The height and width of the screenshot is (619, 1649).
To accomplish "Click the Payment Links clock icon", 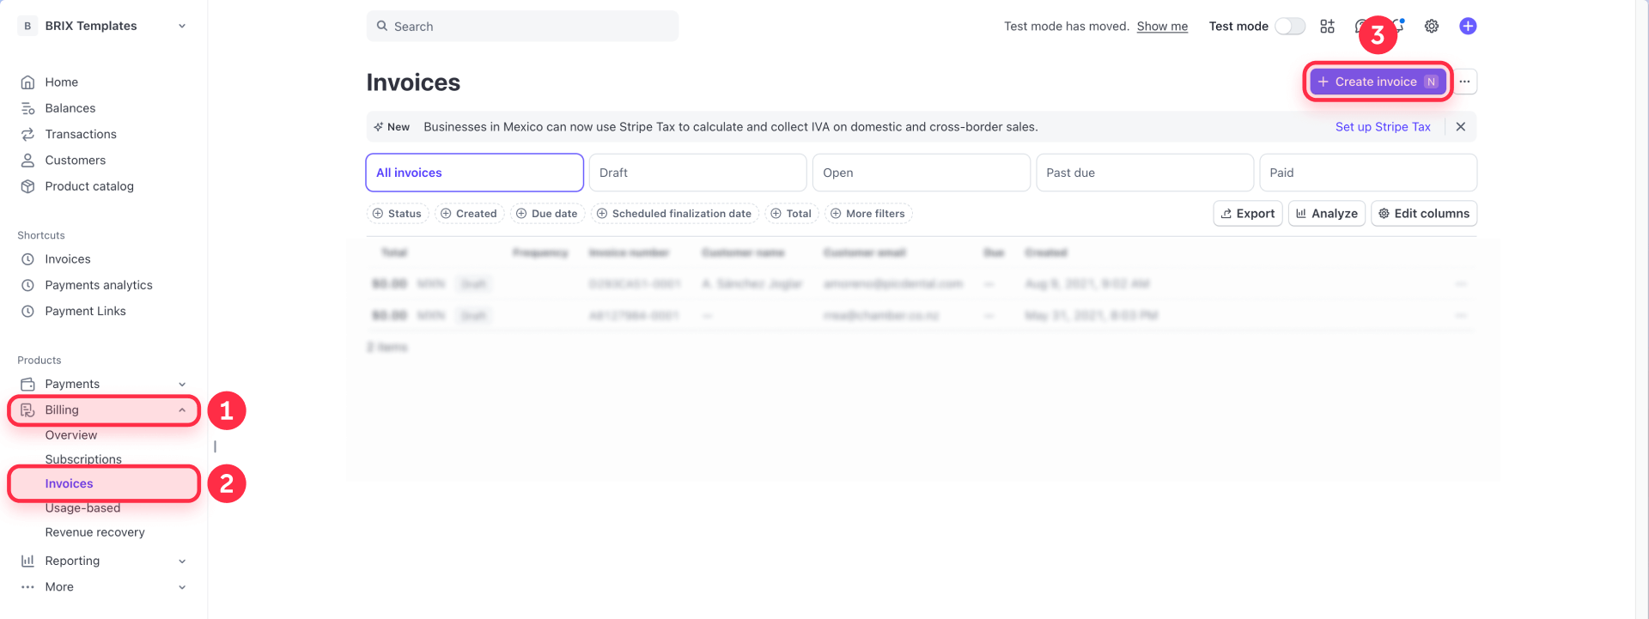I will [27, 311].
